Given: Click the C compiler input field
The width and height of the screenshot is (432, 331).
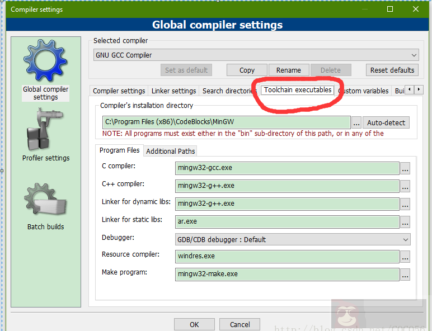Looking at the screenshot, I should tap(287, 168).
